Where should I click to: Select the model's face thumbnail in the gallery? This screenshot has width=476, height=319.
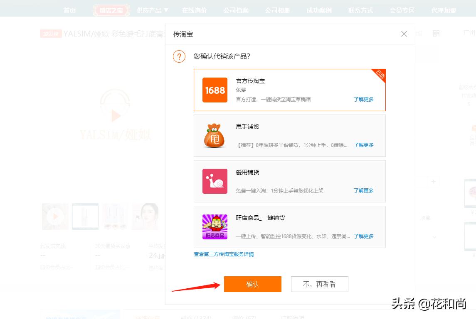(146, 216)
